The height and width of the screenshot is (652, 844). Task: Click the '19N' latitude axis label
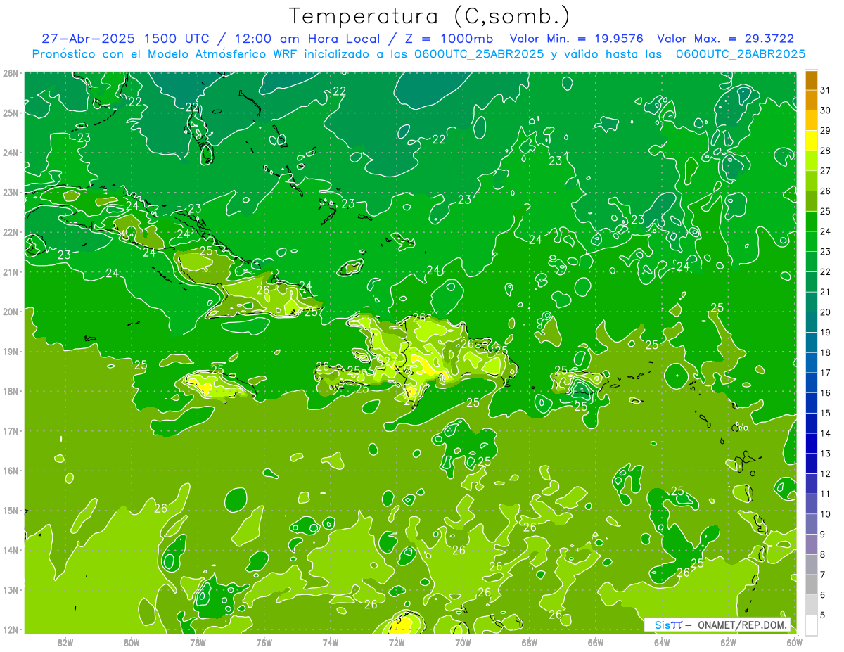point(11,352)
